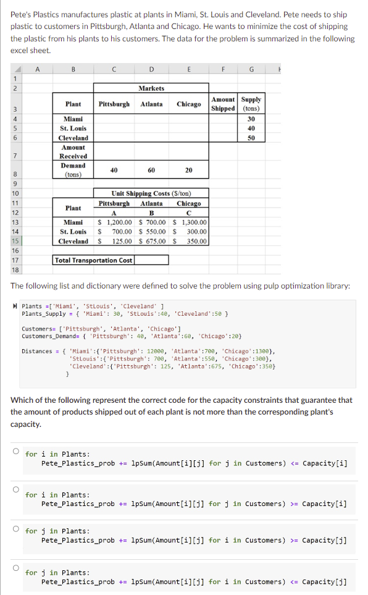The width and height of the screenshot is (368, 595).
Task: Click column header G in spreadsheet
Action: pos(251,69)
